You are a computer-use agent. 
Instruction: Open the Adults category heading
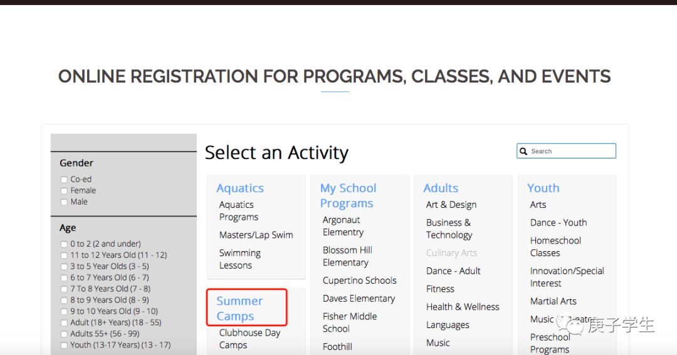441,188
